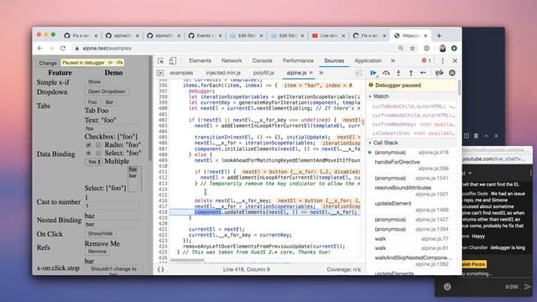
Task: Switch to the examples file tab
Action: click(x=181, y=73)
